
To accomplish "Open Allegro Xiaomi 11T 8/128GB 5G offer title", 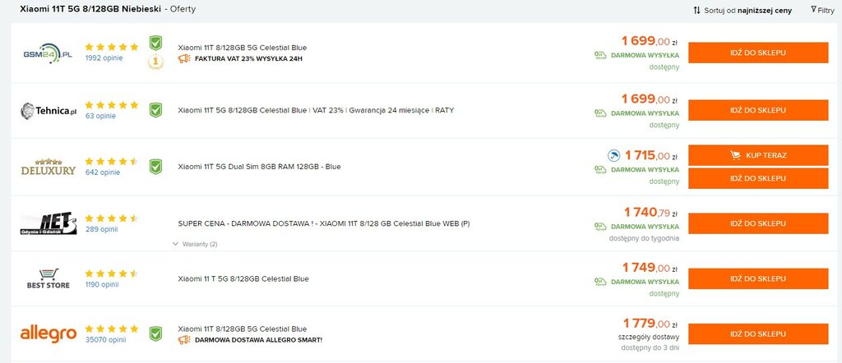I will tap(243, 329).
